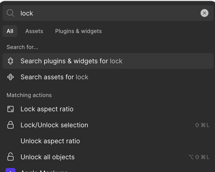Click the open padlock icon
Viewport: 215px width, 172px height.
click(10, 156)
